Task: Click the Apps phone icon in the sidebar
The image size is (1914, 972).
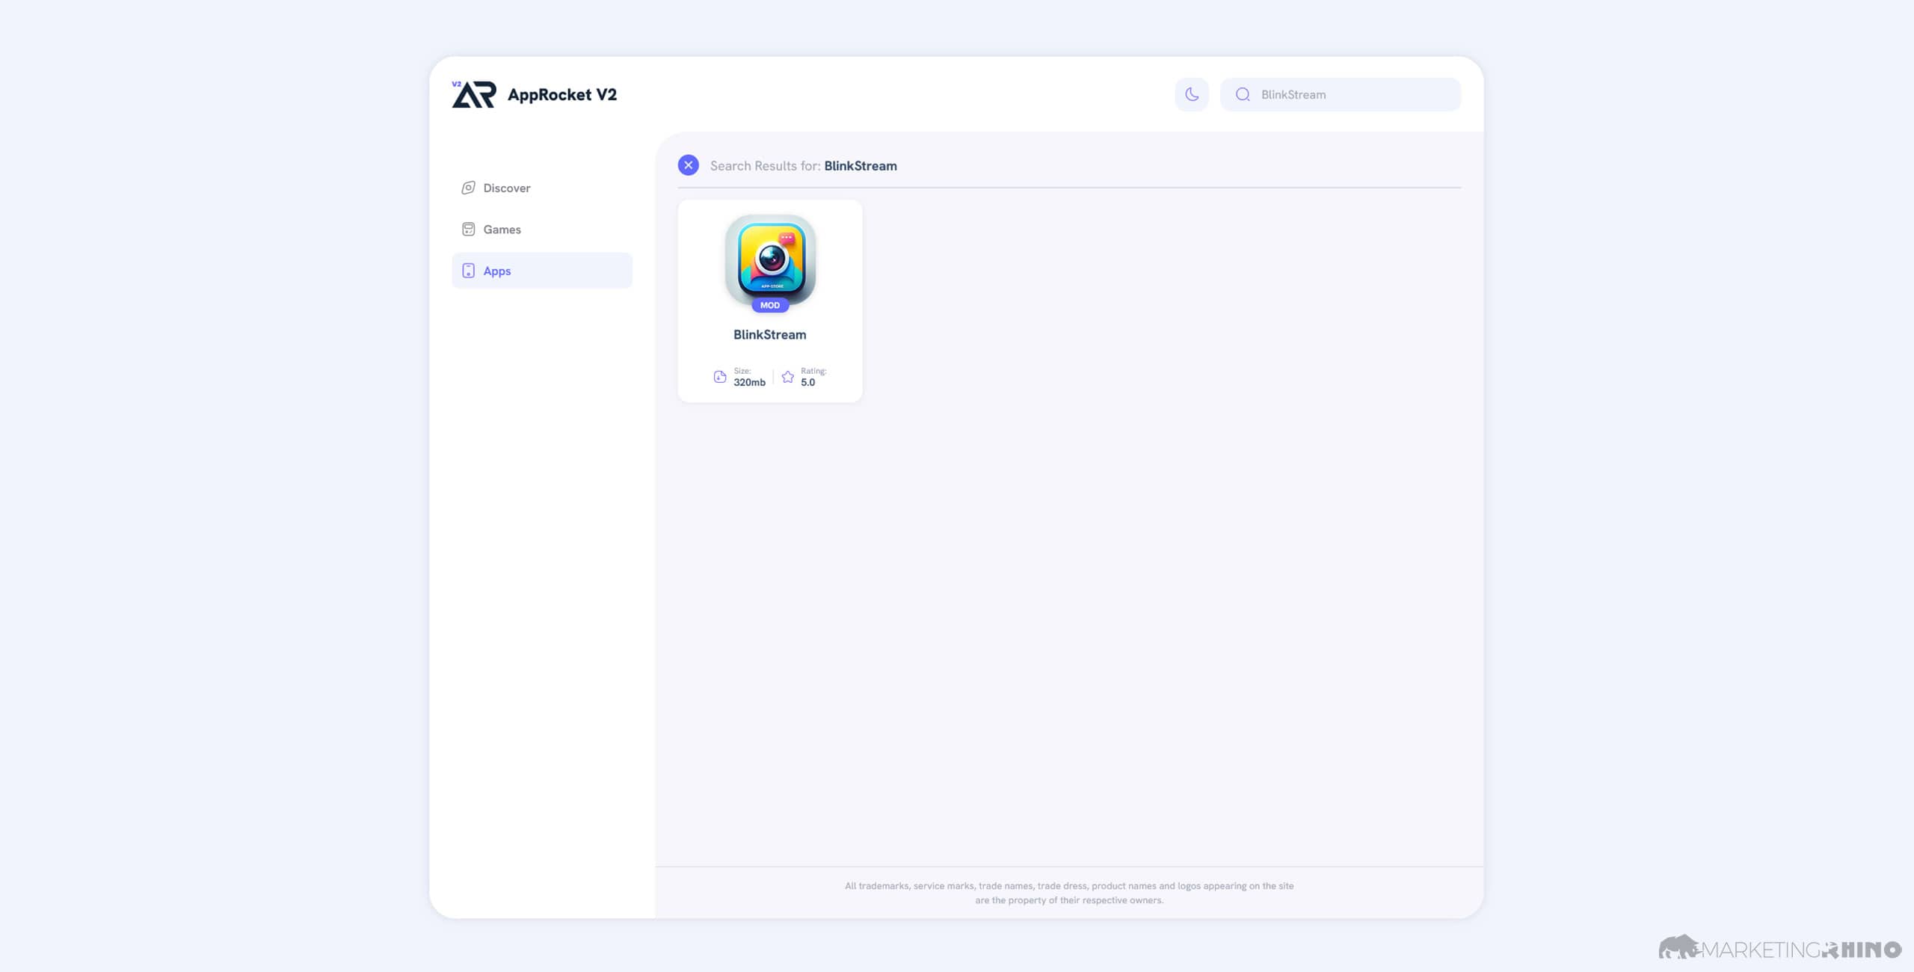Action: click(x=468, y=271)
